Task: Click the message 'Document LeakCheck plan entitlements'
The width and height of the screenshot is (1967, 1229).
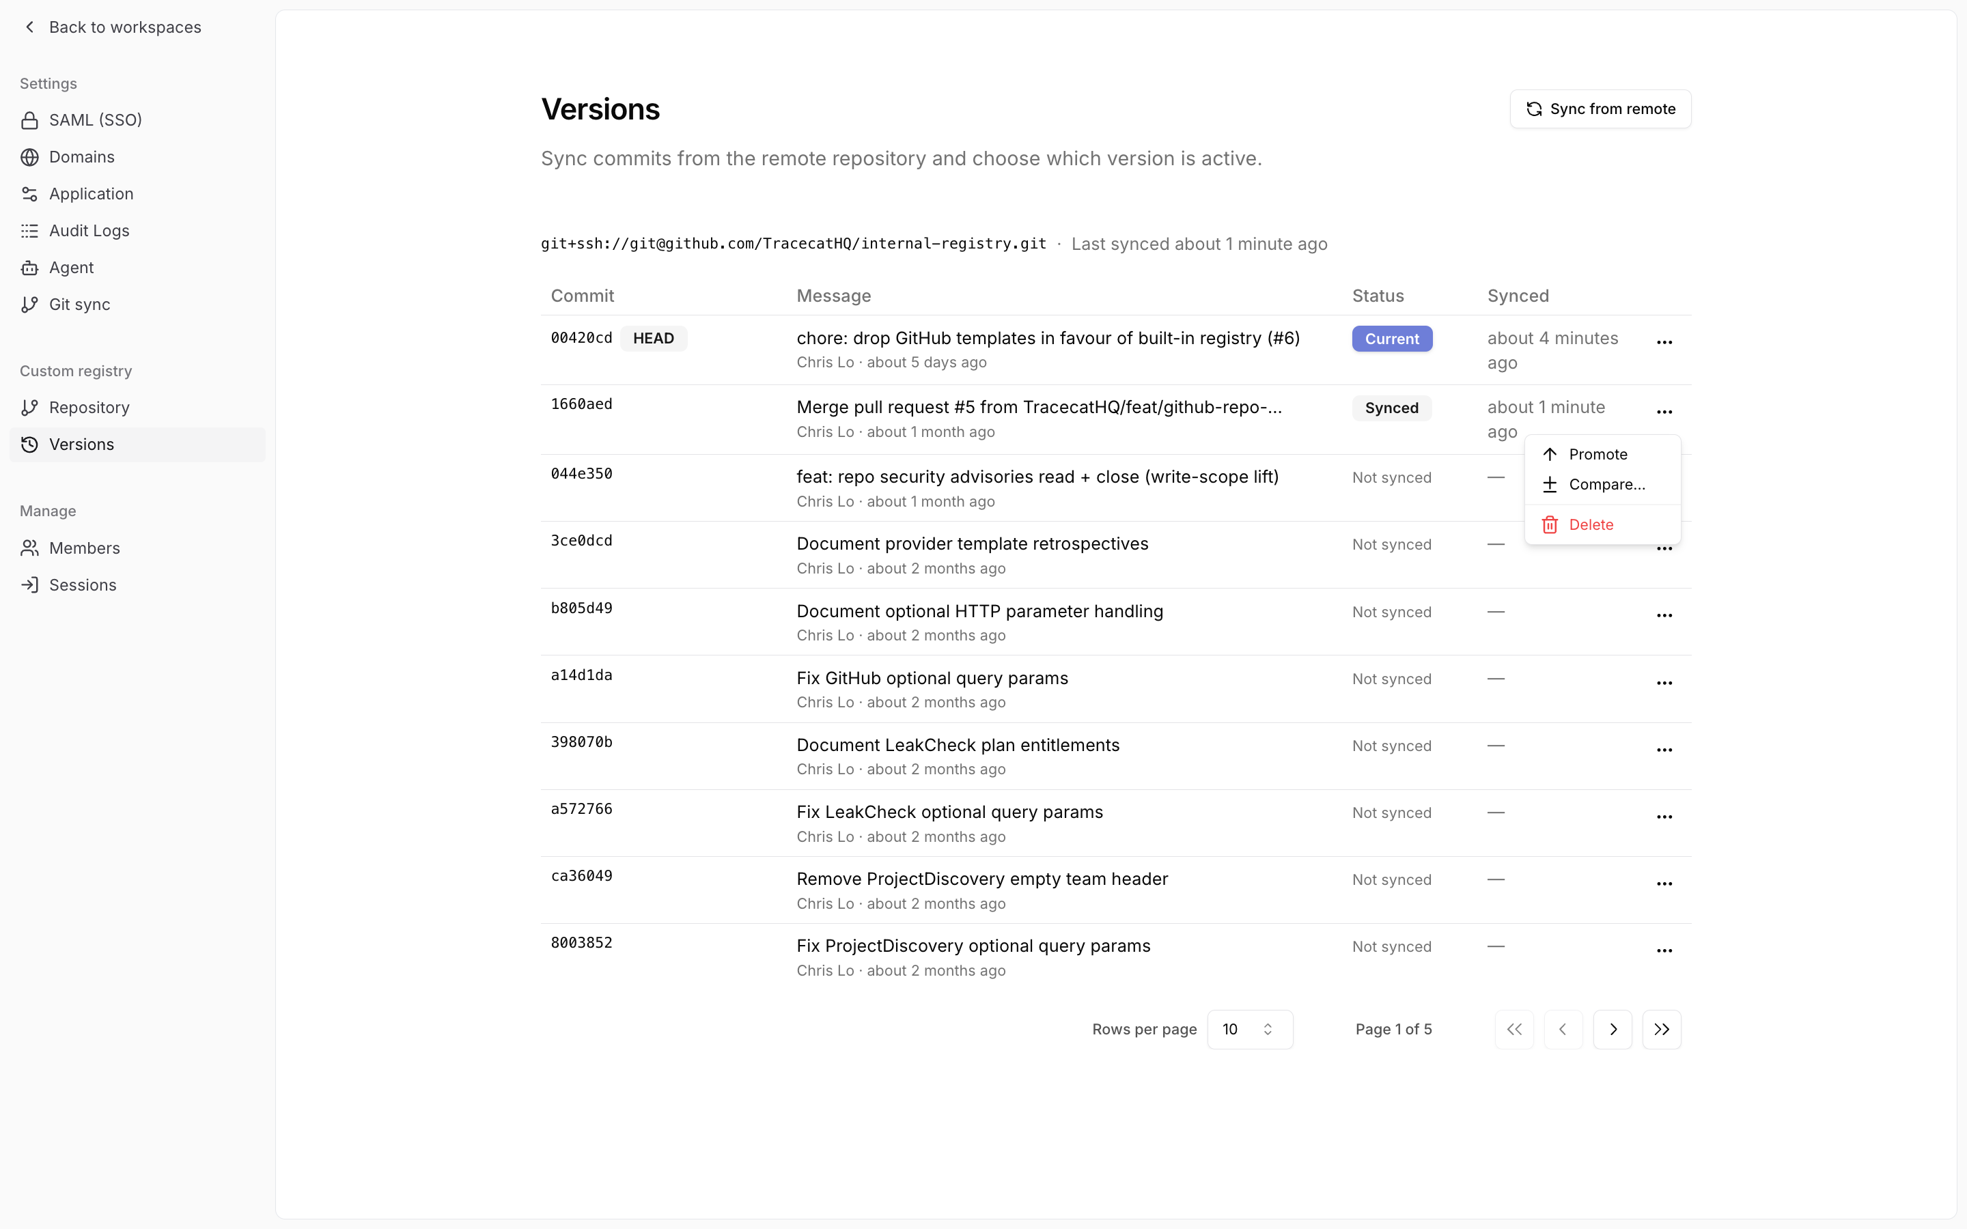Action: point(958,746)
